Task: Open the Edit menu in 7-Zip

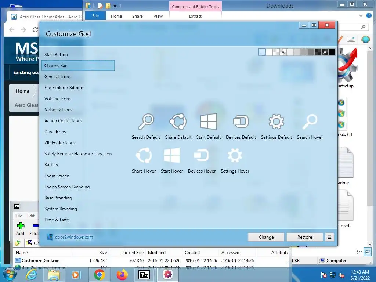Action: tap(31, 216)
